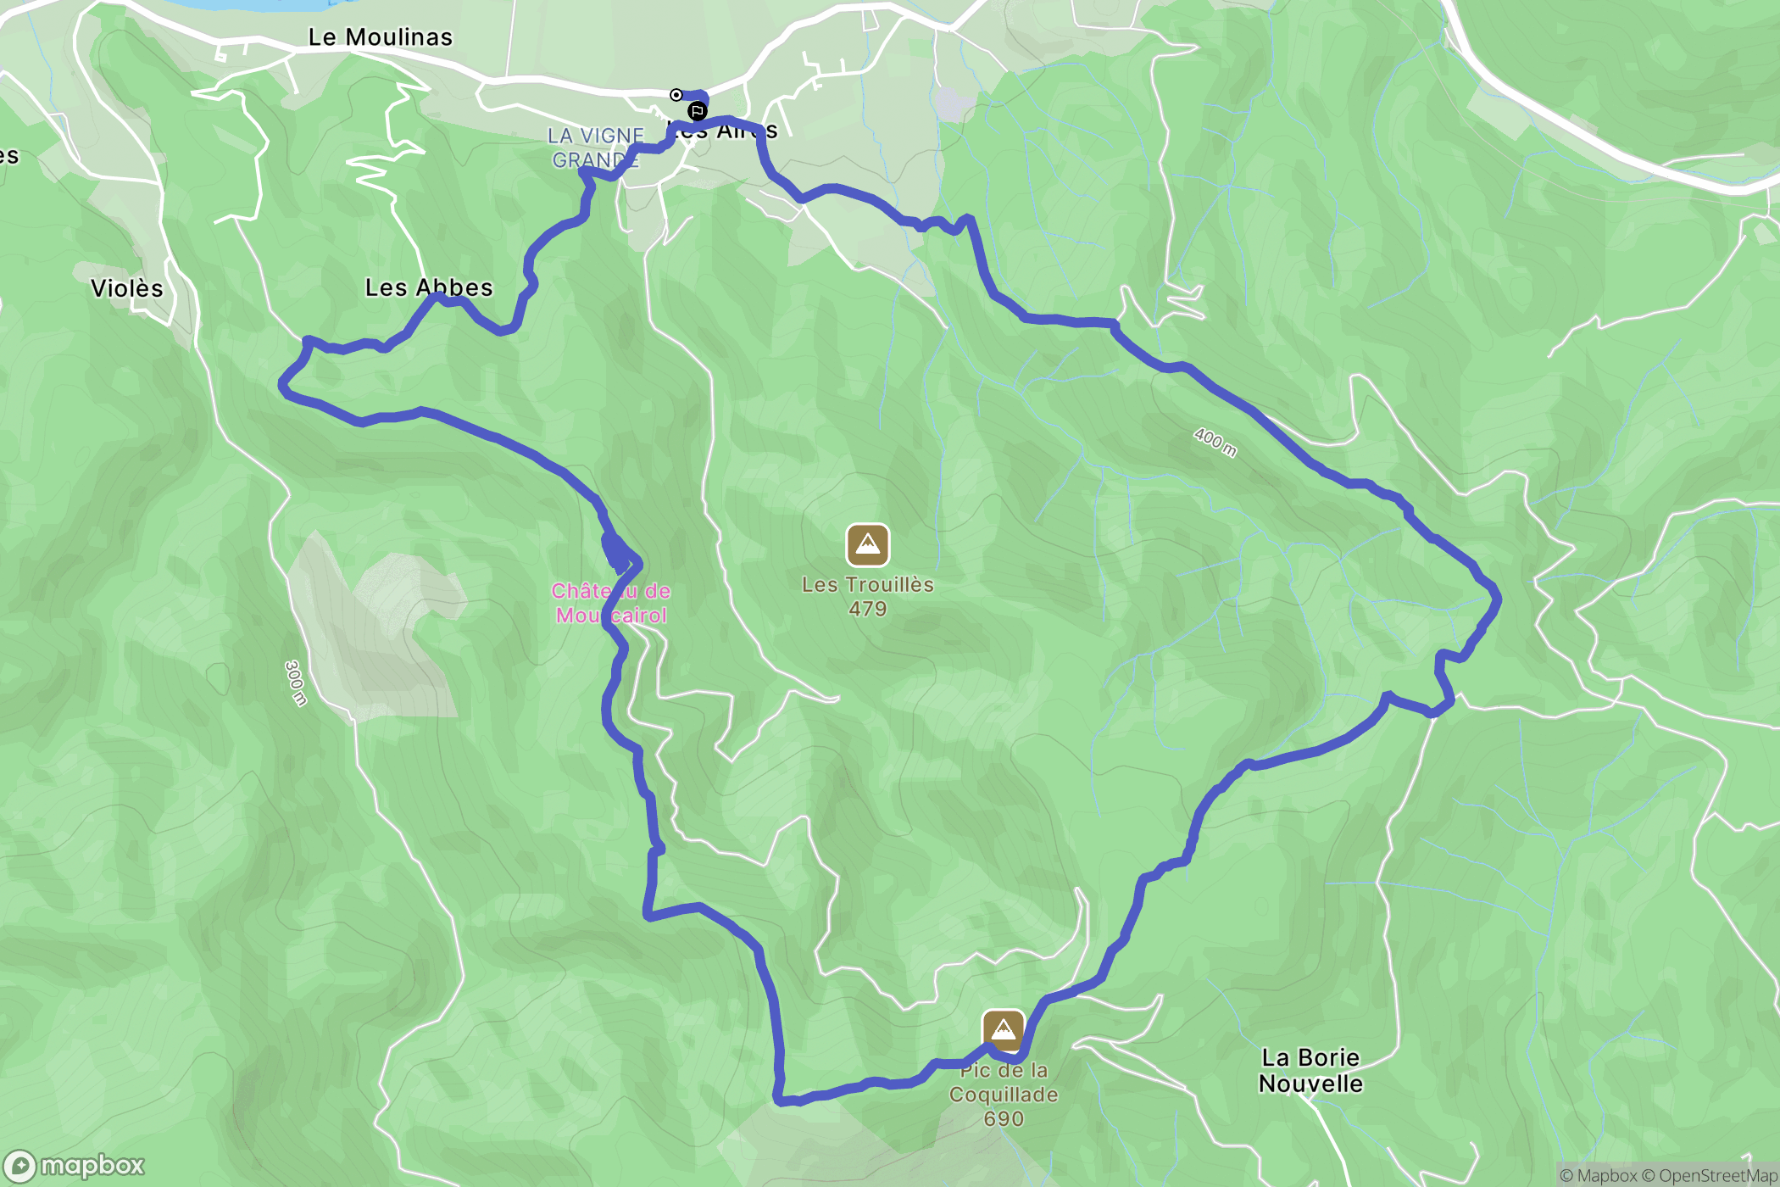1780x1187 pixels.
Task: Click the 400 m contour label
Action: 1215,442
